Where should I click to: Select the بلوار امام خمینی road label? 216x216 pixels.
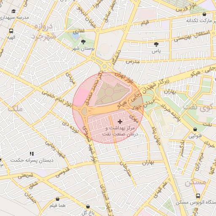tap(57, 98)
